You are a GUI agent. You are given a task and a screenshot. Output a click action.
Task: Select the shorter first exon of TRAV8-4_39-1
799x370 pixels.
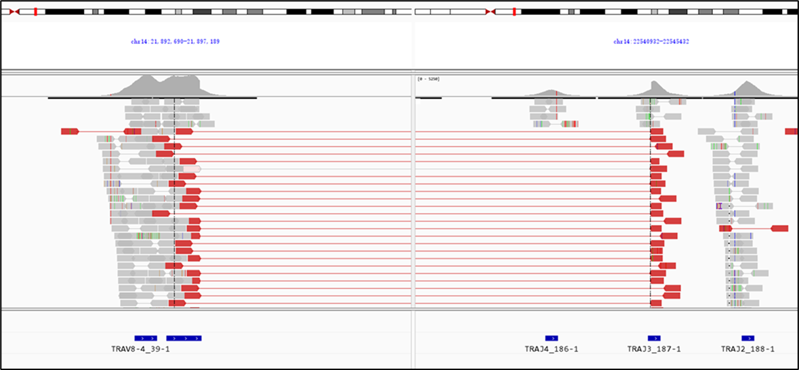coord(145,338)
